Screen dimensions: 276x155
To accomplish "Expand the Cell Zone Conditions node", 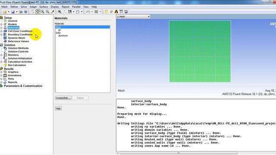I will coord(1,31).
